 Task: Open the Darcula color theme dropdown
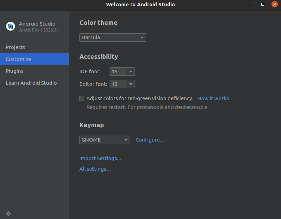113,37
